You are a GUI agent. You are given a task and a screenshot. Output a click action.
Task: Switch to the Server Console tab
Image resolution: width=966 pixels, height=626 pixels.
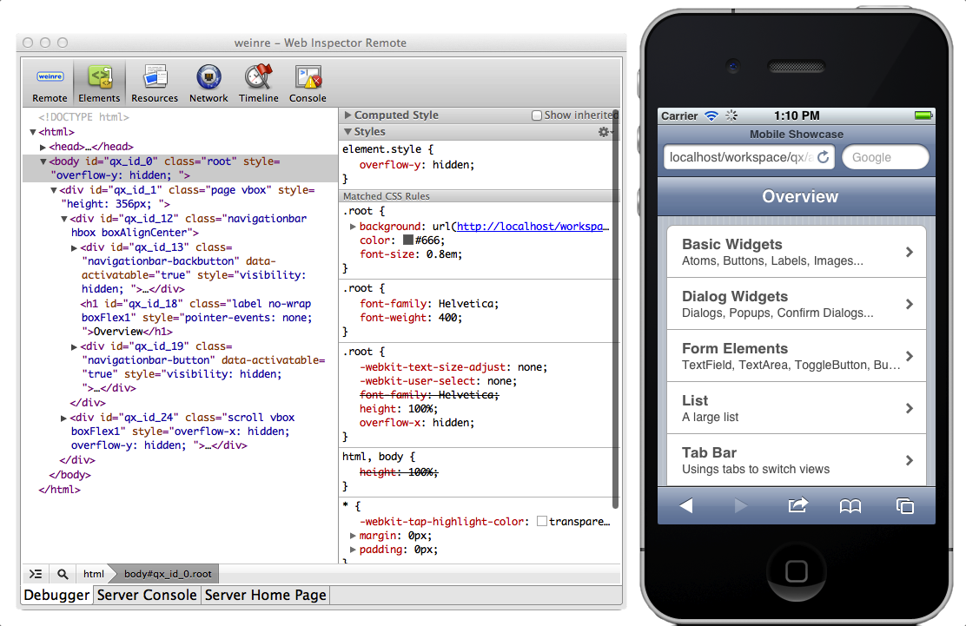[147, 596]
